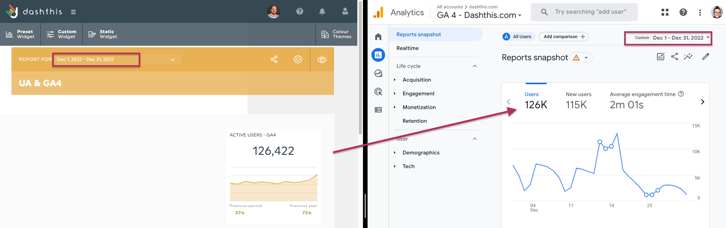Open the GA 4 - Dashthis.com property selector
The height and width of the screenshot is (228, 726).
479,15
